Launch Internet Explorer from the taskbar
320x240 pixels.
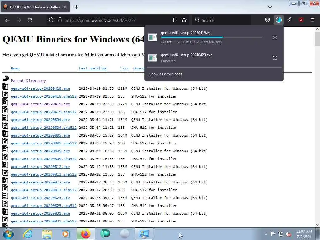click(28, 234)
